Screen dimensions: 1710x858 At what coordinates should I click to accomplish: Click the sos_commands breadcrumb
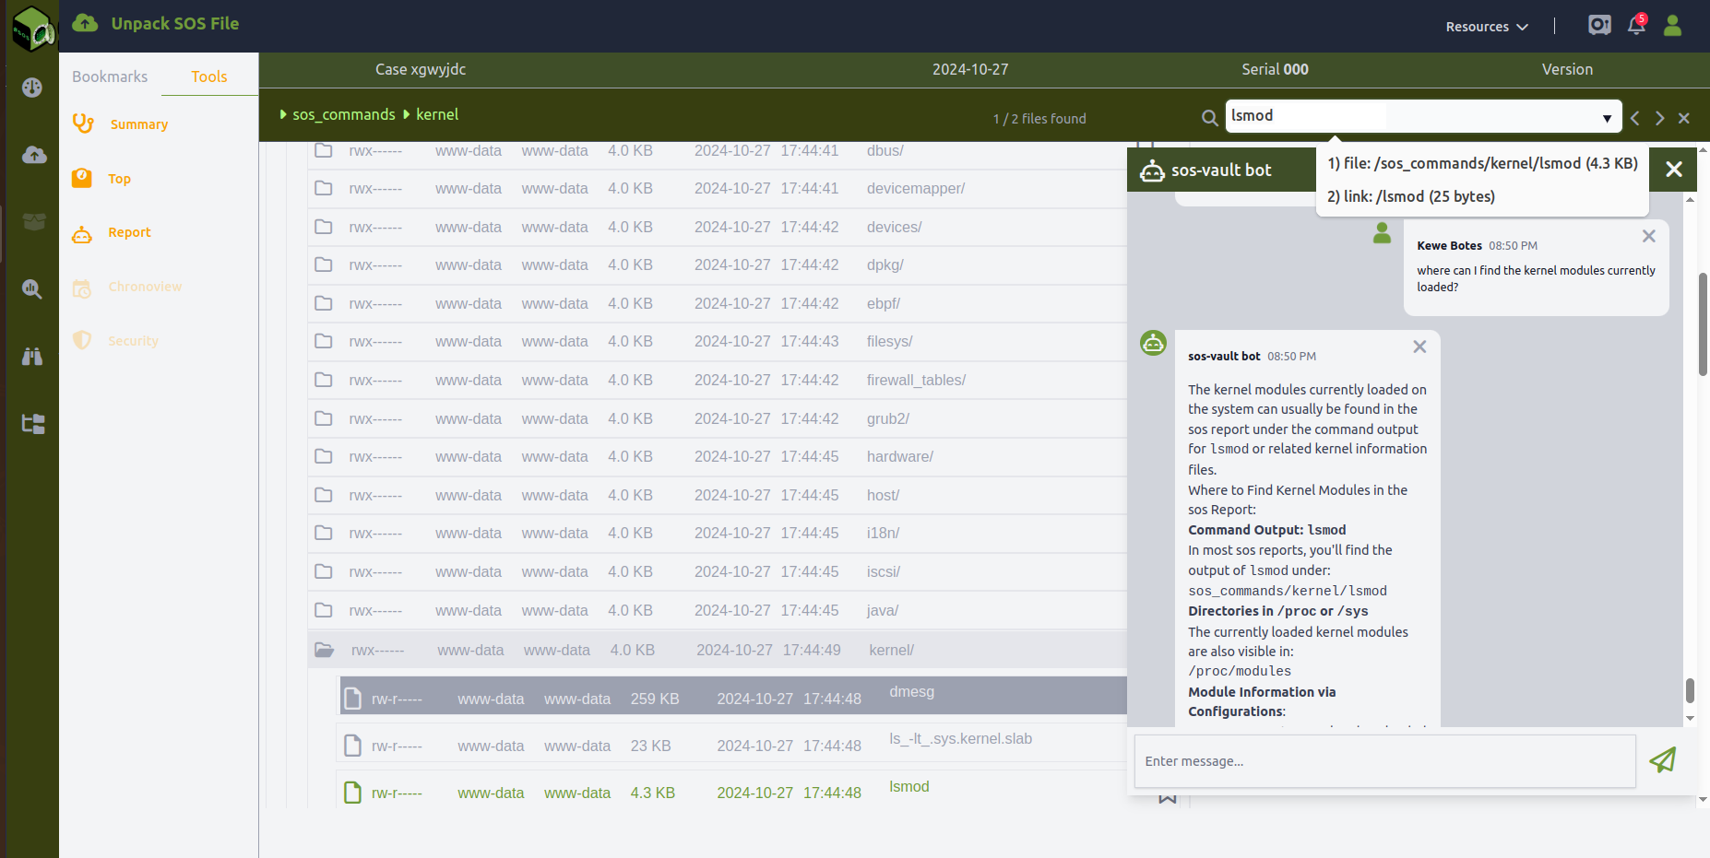pos(344,114)
